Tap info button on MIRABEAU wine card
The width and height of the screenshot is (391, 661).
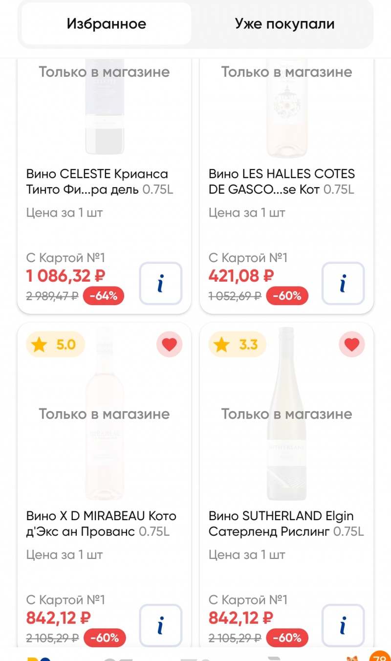pyautogui.click(x=160, y=626)
